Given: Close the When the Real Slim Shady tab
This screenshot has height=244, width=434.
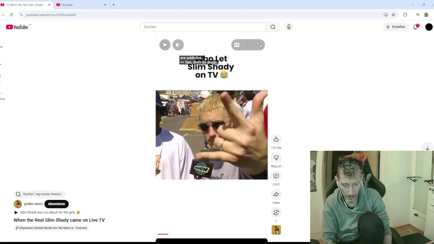Looking at the screenshot, I should click(49, 5).
